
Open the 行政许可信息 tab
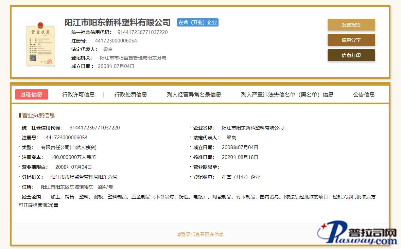tap(78, 94)
